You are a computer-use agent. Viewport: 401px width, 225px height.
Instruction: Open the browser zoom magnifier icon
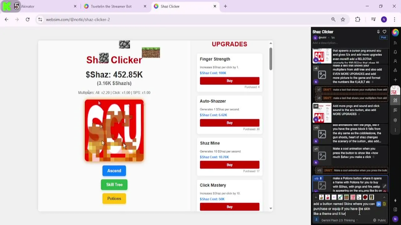pyautogui.click(x=333, y=19)
